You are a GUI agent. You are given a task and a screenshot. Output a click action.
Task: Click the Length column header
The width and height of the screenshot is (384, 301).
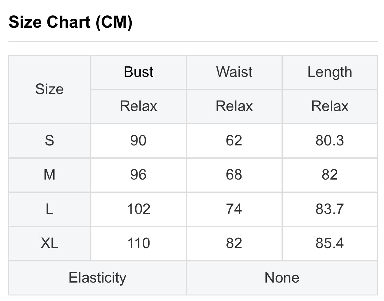click(330, 72)
